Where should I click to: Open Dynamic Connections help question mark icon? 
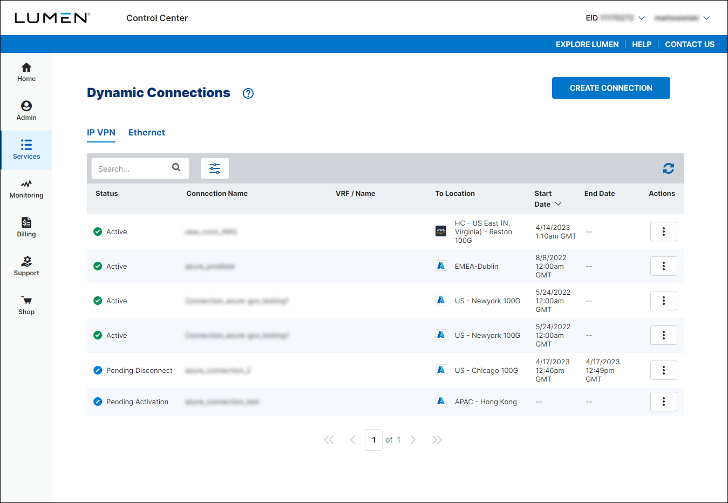pos(248,93)
